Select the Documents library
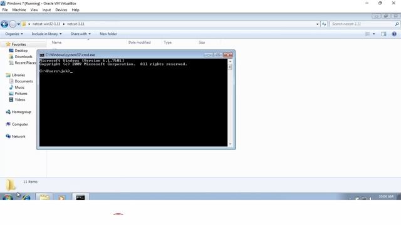Viewport: 401px width, 225px height. tap(24, 81)
